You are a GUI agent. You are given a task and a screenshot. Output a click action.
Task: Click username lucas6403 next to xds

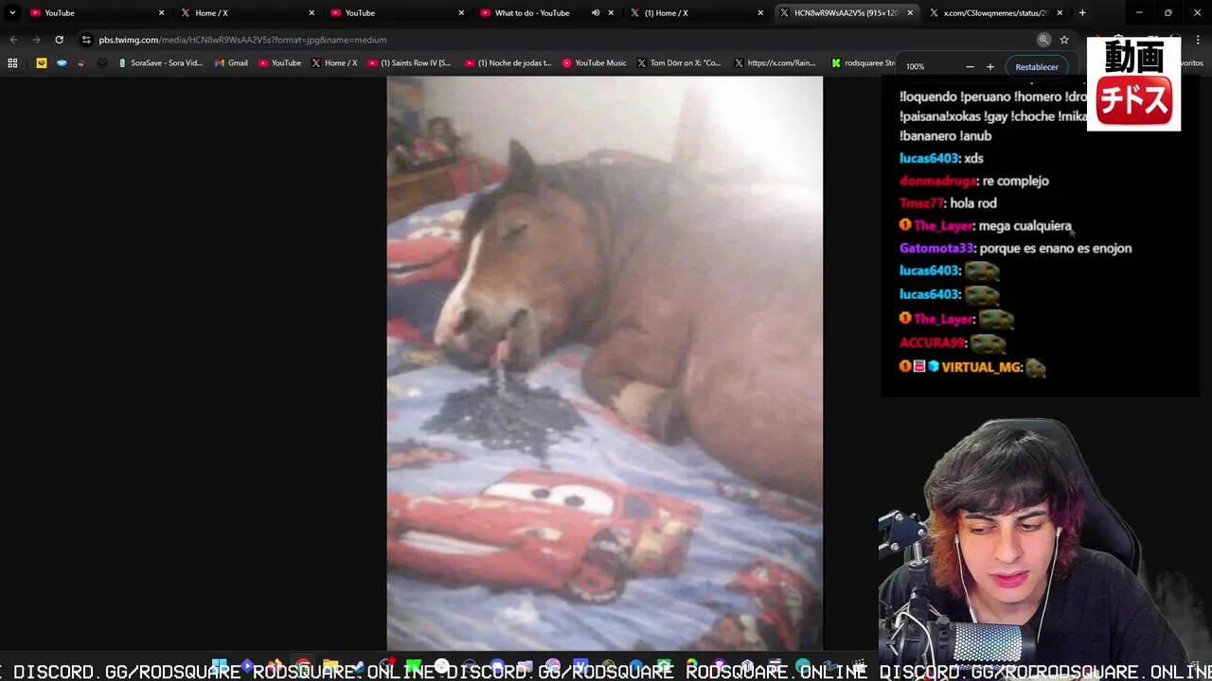tap(929, 158)
